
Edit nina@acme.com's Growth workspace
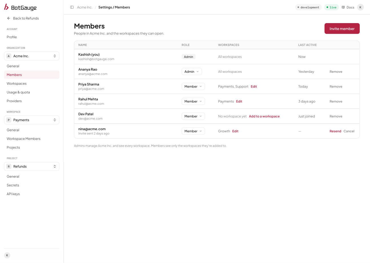click(235, 131)
